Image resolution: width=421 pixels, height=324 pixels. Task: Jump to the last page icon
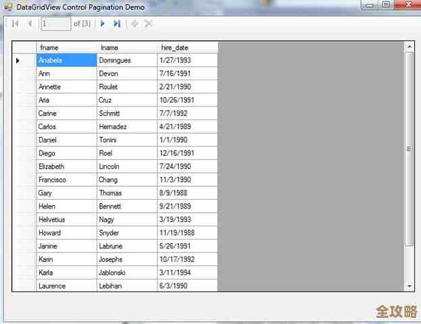[x=117, y=24]
